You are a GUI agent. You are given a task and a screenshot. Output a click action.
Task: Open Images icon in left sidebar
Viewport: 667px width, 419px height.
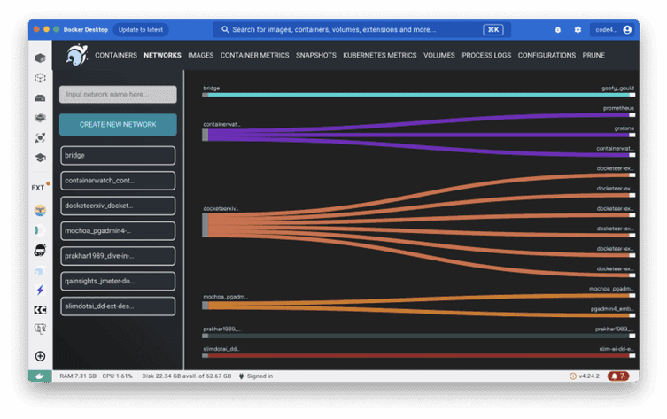point(40,78)
